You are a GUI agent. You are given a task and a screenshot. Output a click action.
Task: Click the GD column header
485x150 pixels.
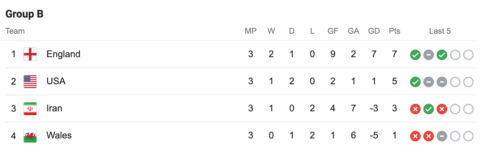(x=374, y=31)
